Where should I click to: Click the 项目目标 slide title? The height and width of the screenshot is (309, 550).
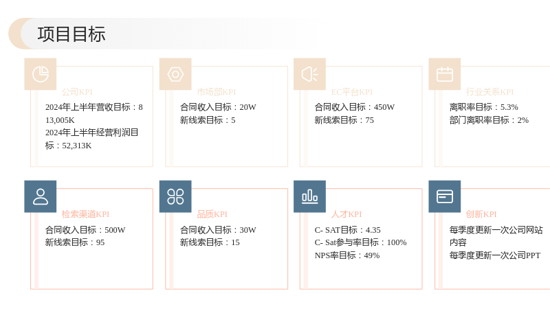[x=71, y=34]
